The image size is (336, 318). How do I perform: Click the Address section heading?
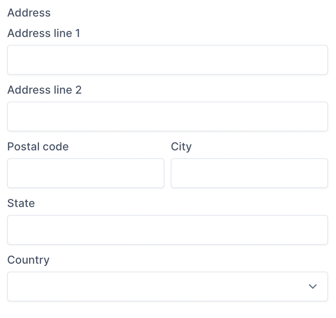coord(29,13)
